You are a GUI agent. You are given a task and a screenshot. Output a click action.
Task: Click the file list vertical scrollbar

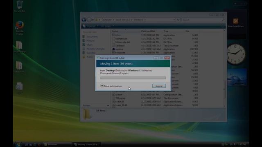click(224, 89)
